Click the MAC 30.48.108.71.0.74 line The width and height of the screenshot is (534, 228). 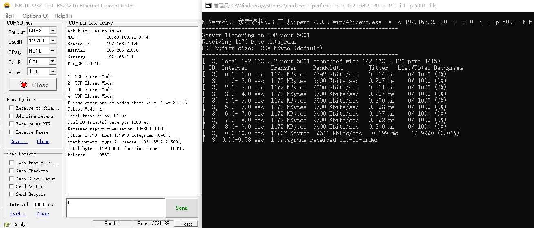coord(108,37)
